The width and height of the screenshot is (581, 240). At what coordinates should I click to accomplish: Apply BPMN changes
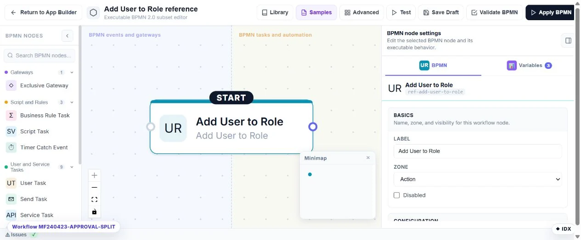551,12
